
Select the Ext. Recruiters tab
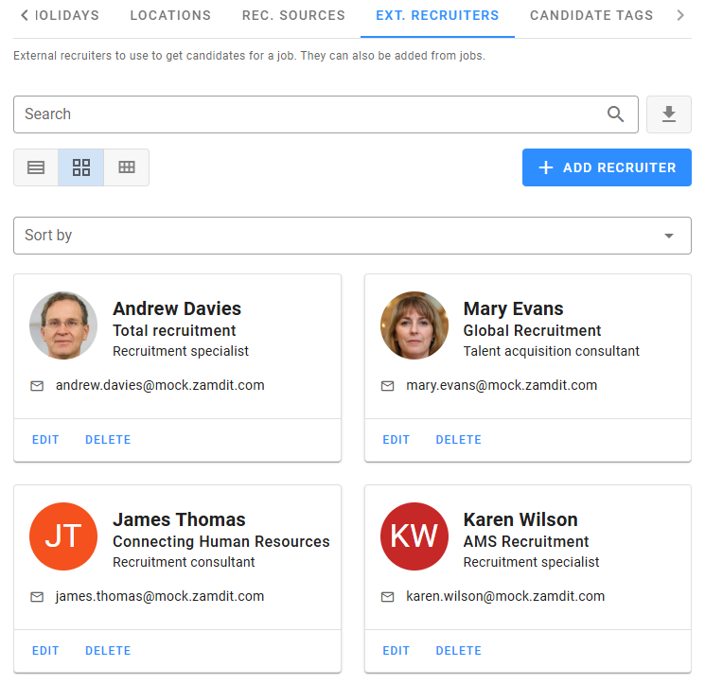point(437,15)
